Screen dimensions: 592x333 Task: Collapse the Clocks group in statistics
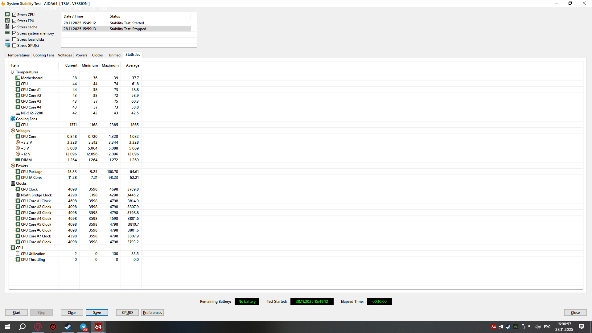[13, 183]
